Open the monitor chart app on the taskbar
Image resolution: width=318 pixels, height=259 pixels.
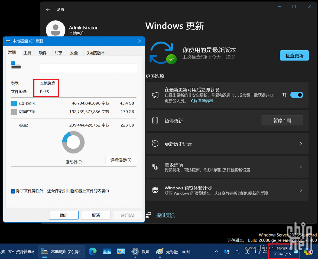click(x=121, y=252)
